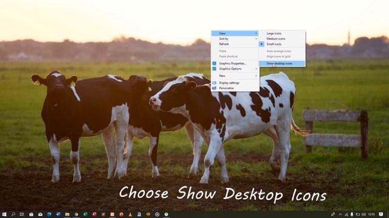Viewport: 389px width, 218px height.
Task: Open File Explorer folder icon
Action: tap(67, 214)
